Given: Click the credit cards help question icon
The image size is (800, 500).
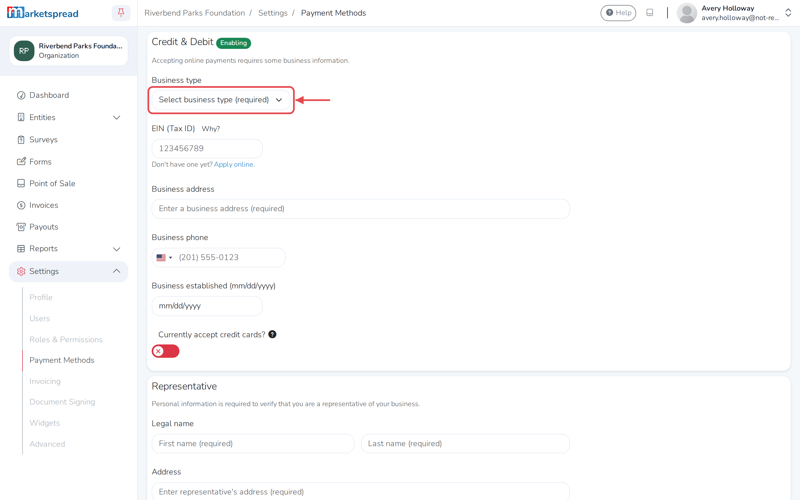Looking at the screenshot, I should pos(272,334).
